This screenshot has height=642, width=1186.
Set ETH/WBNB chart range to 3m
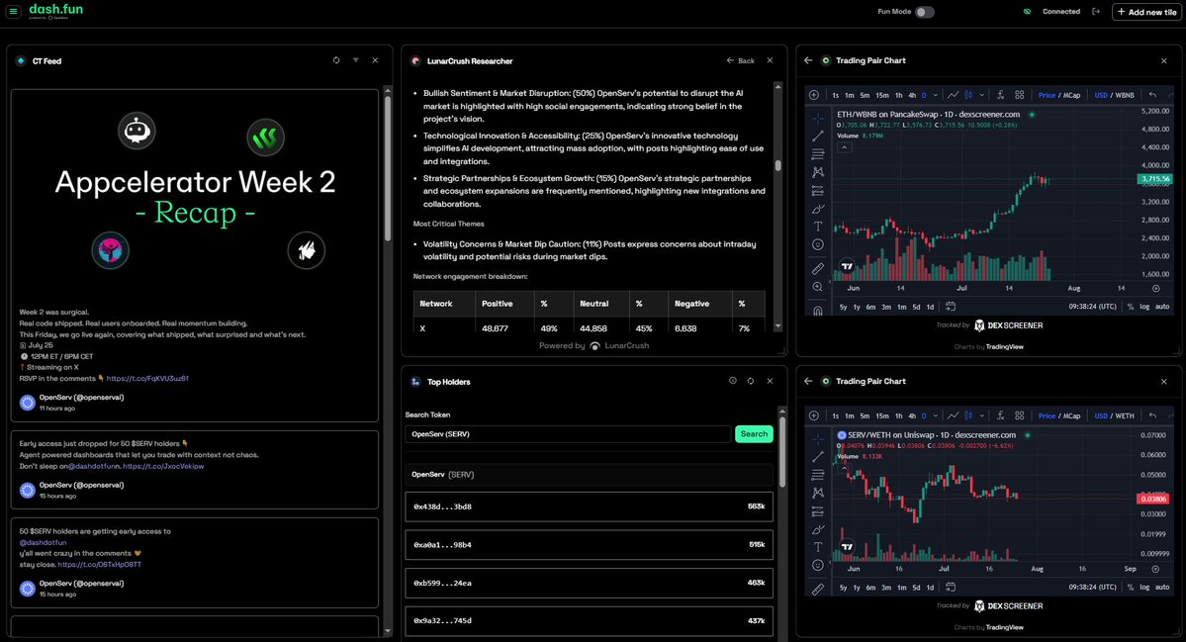click(885, 307)
